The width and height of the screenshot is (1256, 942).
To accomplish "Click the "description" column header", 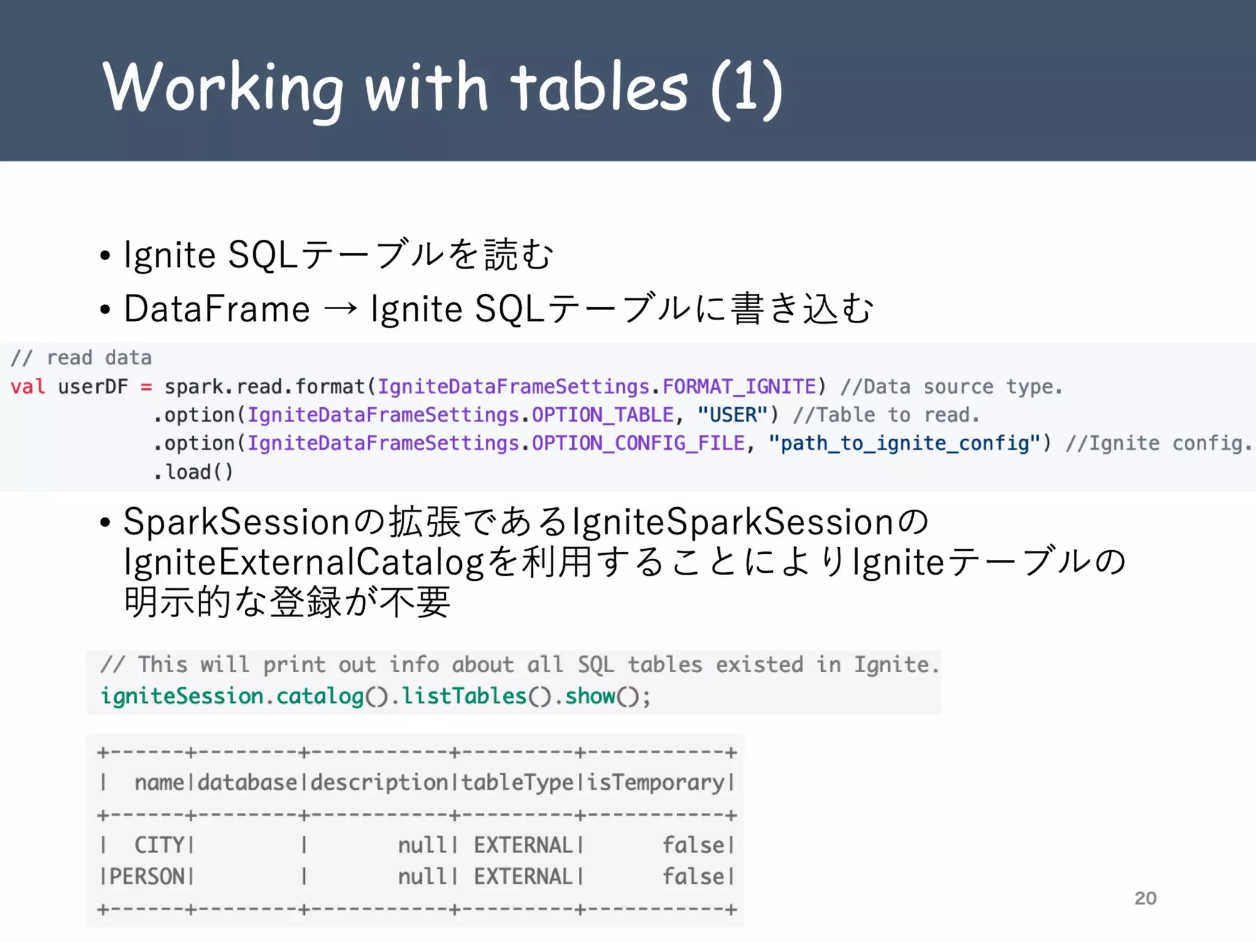I will click(x=380, y=783).
